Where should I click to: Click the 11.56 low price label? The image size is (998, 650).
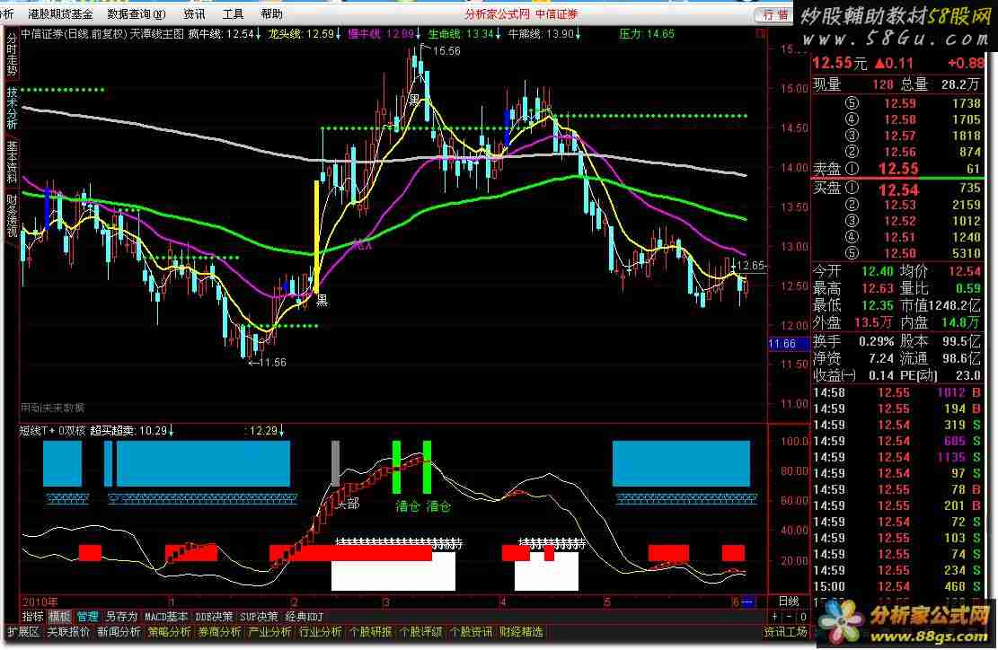pos(272,363)
